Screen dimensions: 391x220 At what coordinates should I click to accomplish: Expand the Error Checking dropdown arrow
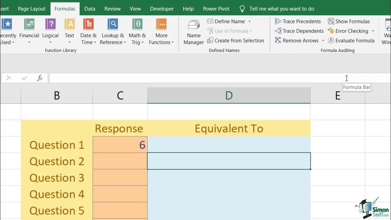(x=373, y=31)
